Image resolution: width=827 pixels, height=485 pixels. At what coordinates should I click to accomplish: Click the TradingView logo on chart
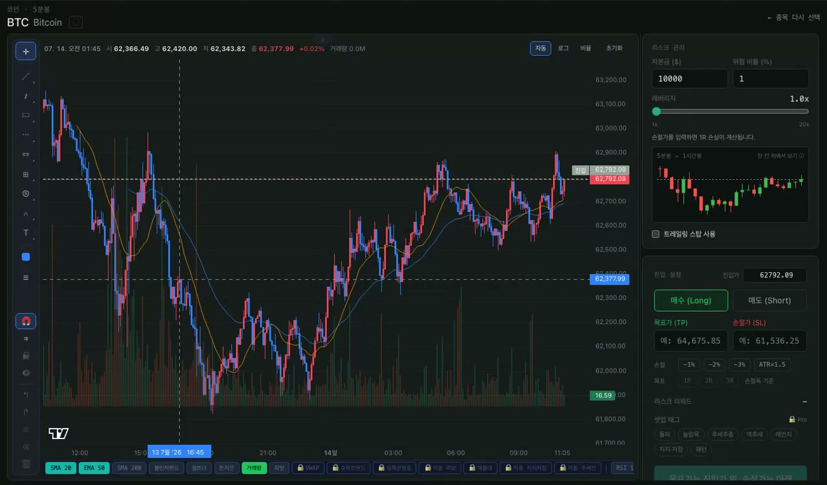[x=58, y=433]
